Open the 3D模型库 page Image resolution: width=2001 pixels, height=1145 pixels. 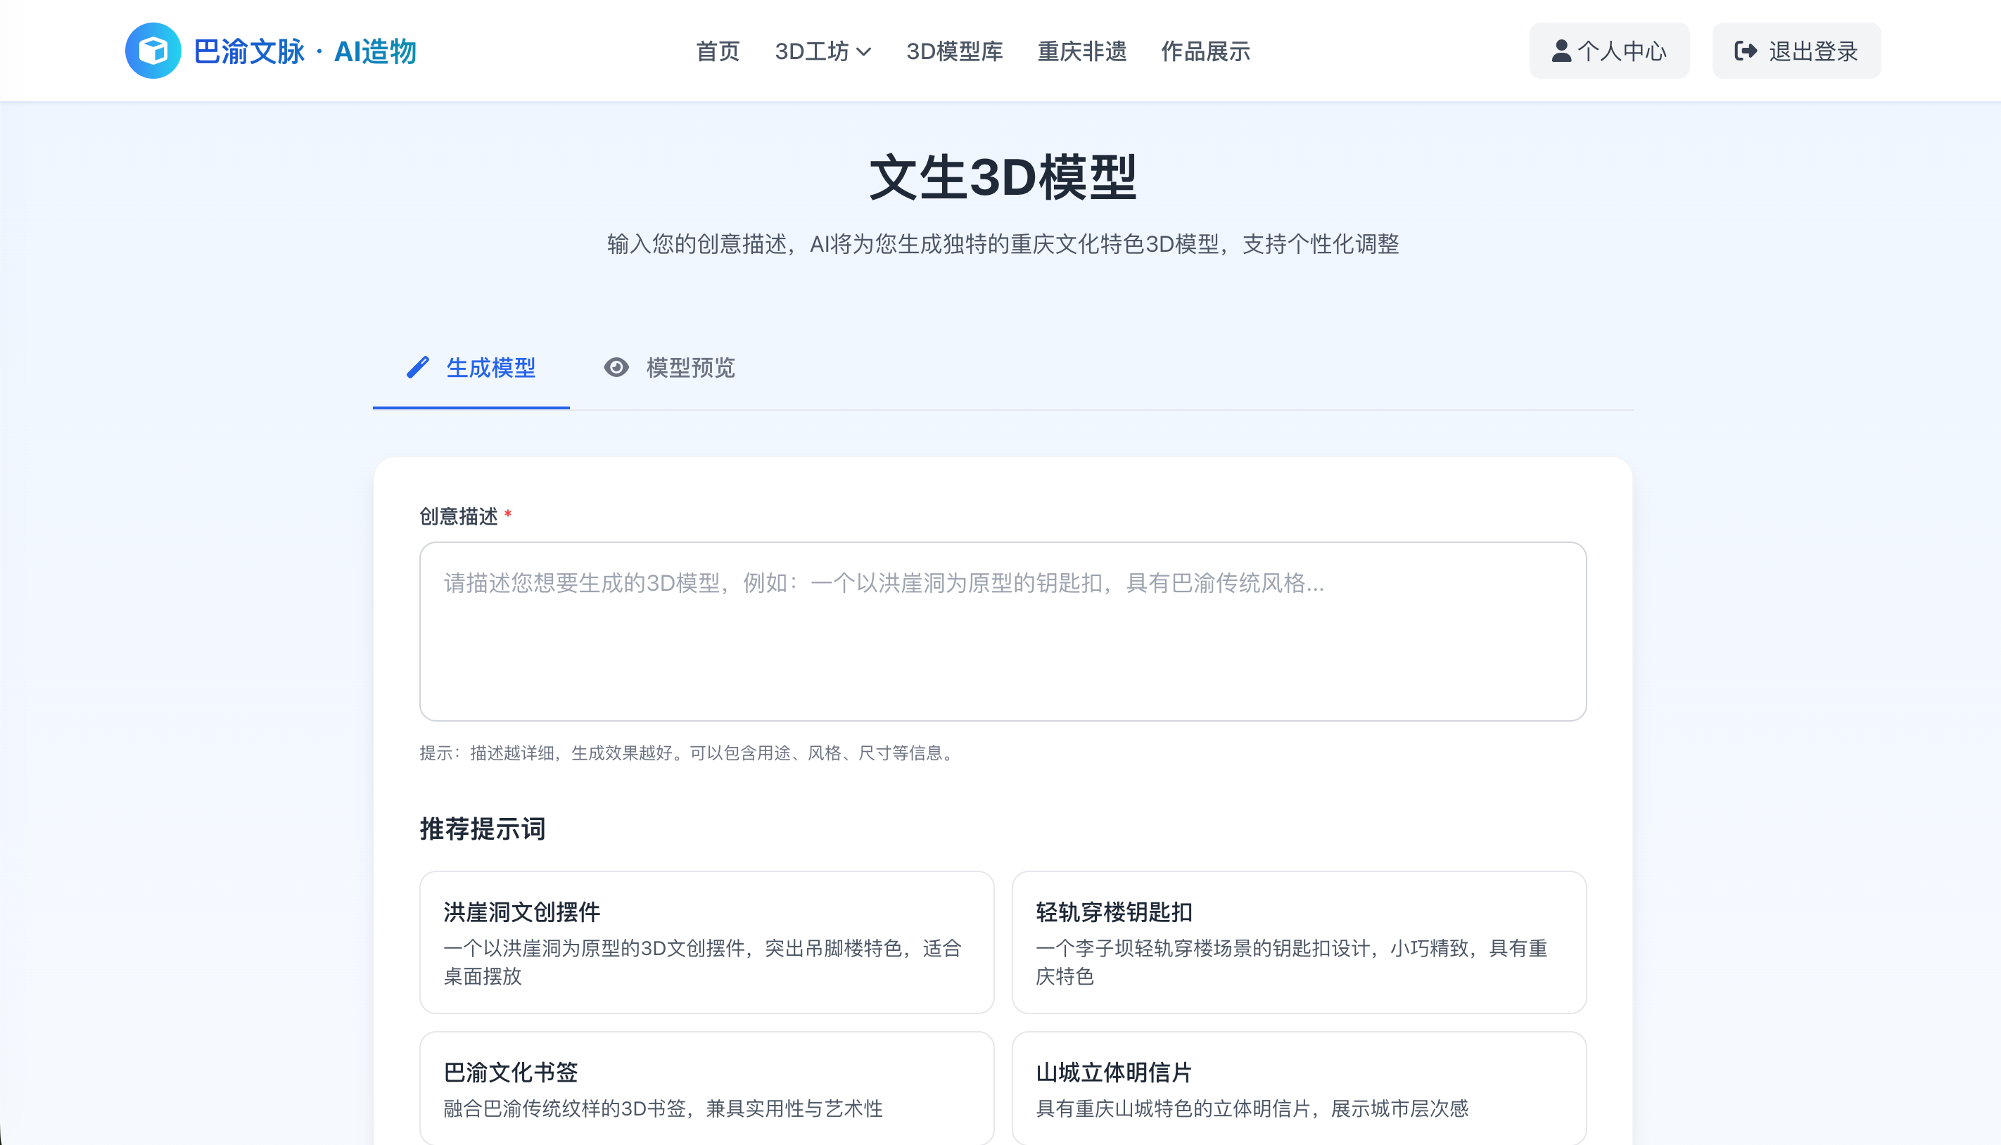[x=954, y=52]
